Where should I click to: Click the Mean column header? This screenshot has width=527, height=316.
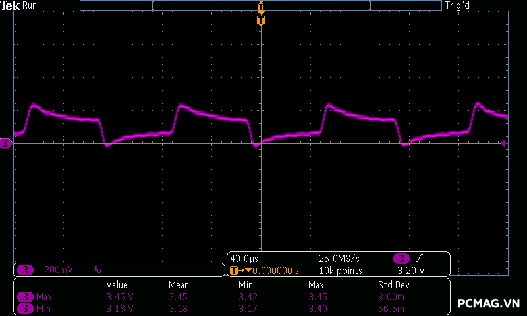click(x=178, y=285)
